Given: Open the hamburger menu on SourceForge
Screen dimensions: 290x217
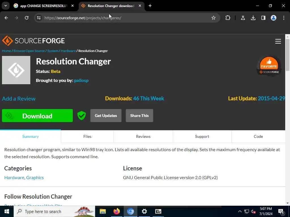Looking at the screenshot, I should [x=278, y=41].
